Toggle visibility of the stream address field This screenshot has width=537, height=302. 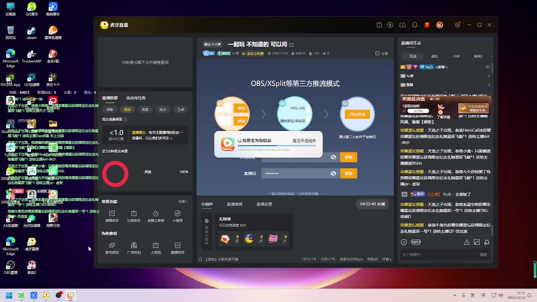click(333, 157)
